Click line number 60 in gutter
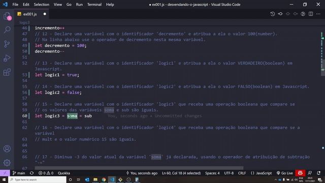 24,116
